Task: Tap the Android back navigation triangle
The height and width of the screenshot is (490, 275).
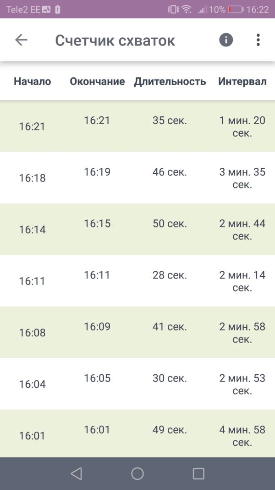Action: pyautogui.click(x=76, y=473)
